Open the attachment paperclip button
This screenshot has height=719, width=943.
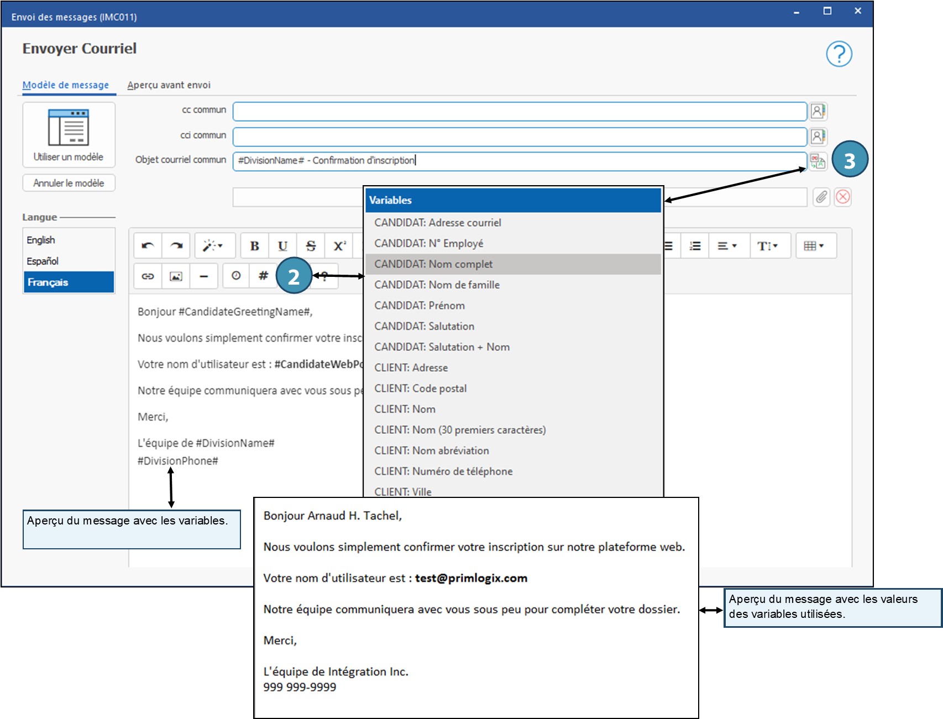[x=821, y=197]
